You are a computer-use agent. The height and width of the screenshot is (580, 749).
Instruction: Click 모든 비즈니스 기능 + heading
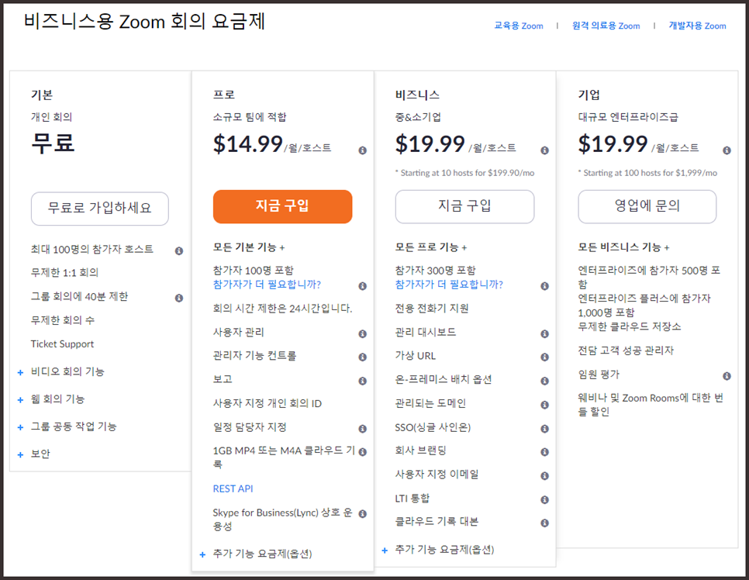[x=624, y=247]
